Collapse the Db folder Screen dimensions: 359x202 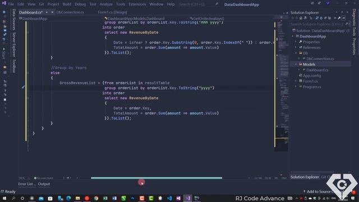296,53
